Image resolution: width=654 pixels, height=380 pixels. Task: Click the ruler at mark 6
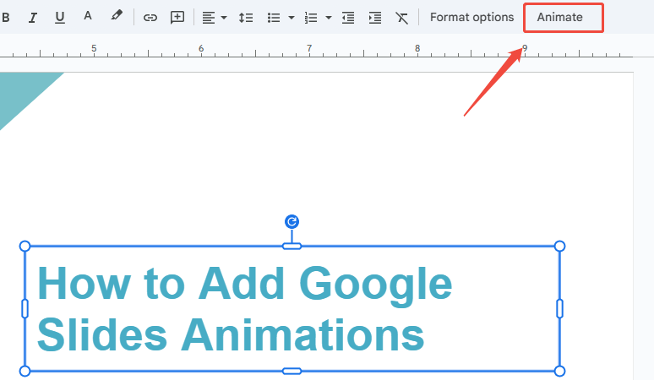201,49
